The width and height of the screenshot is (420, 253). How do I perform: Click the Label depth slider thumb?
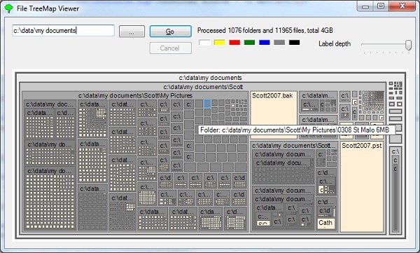pos(408,45)
